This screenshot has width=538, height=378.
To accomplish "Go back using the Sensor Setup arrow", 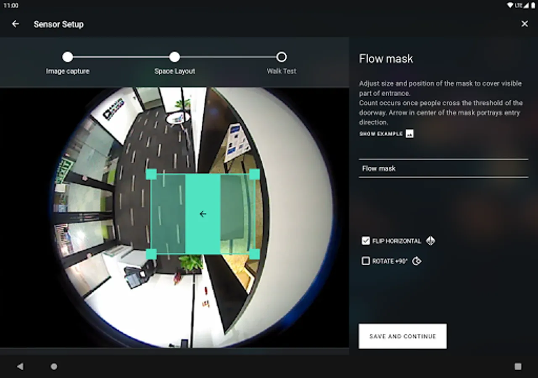I will tap(16, 24).
